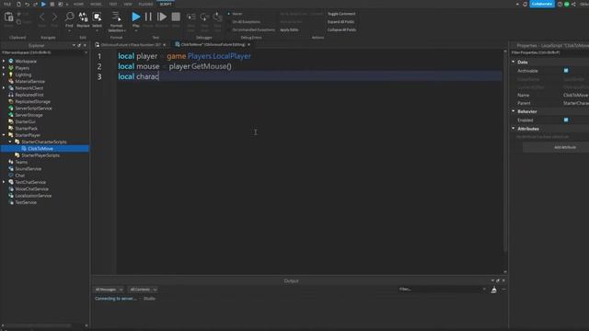Click the Collaborate button
Viewport: 589px width, 331px height.
click(x=542, y=4)
